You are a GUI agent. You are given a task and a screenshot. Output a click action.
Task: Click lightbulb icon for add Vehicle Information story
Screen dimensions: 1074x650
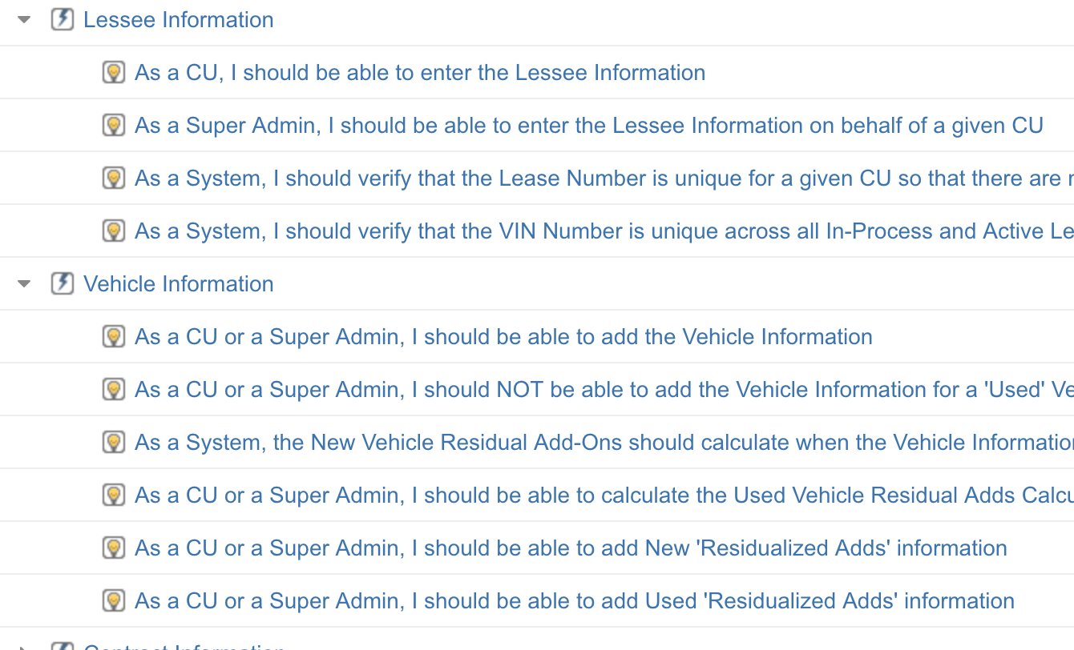point(114,336)
